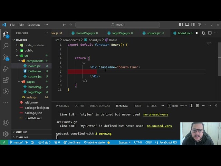
Task: Click the react01 command center search box
Action: click(x=117, y=25)
